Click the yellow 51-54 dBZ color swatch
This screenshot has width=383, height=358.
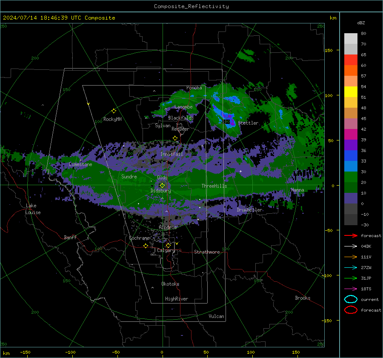[351, 92]
